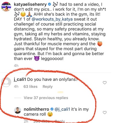The image size is (115, 123).
Task: Tap the praying hands emoji in the caption
Action: pos(29,14)
